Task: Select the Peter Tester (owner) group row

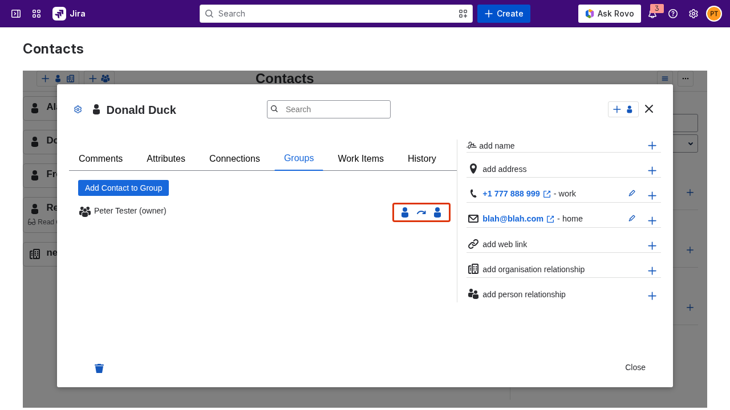Action: (264, 211)
